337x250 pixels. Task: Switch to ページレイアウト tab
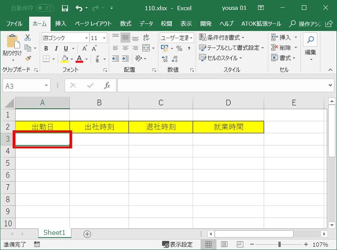93,24
